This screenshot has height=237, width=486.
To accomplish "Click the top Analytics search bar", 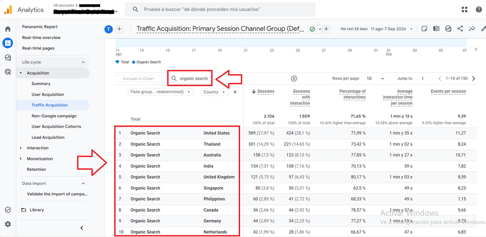I will pos(220,9).
